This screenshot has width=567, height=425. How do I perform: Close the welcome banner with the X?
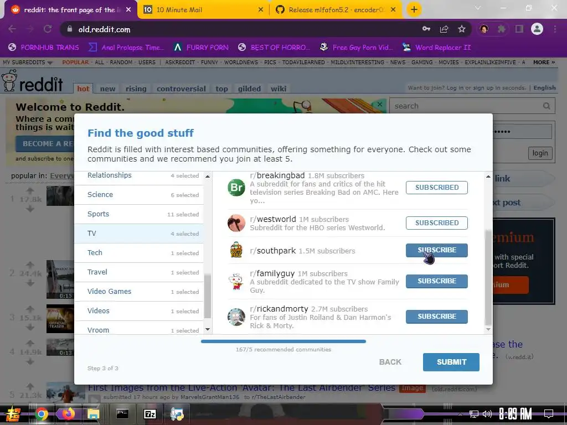[x=380, y=105]
